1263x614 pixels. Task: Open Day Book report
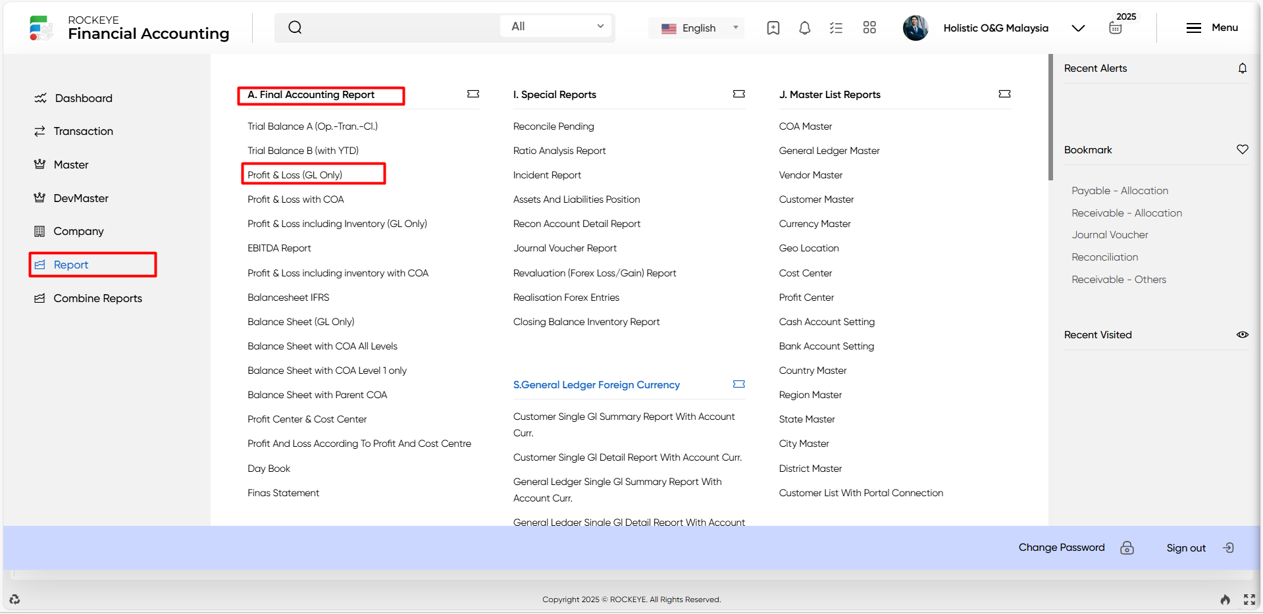click(269, 469)
